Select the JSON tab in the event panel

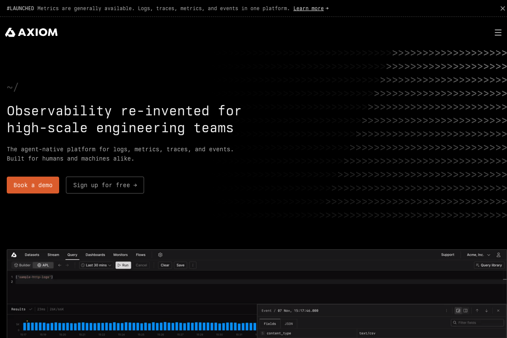point(289,324)
